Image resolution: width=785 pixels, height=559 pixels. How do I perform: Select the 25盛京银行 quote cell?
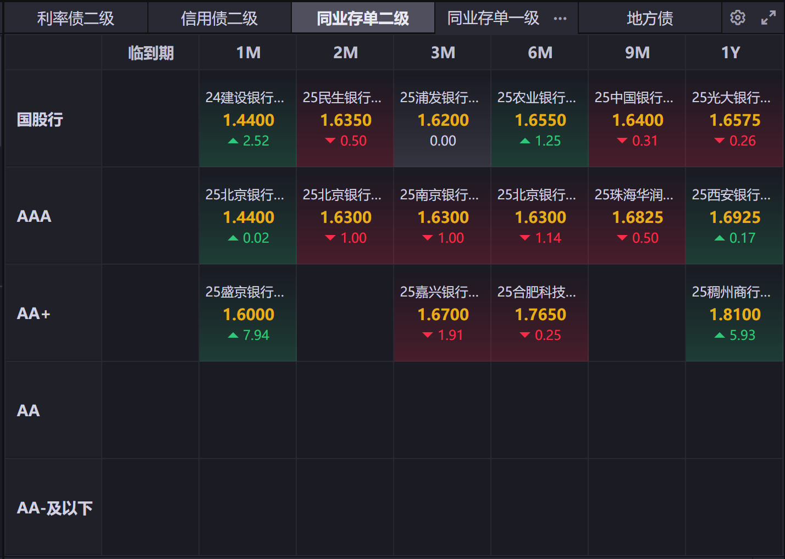pos(248,313)
